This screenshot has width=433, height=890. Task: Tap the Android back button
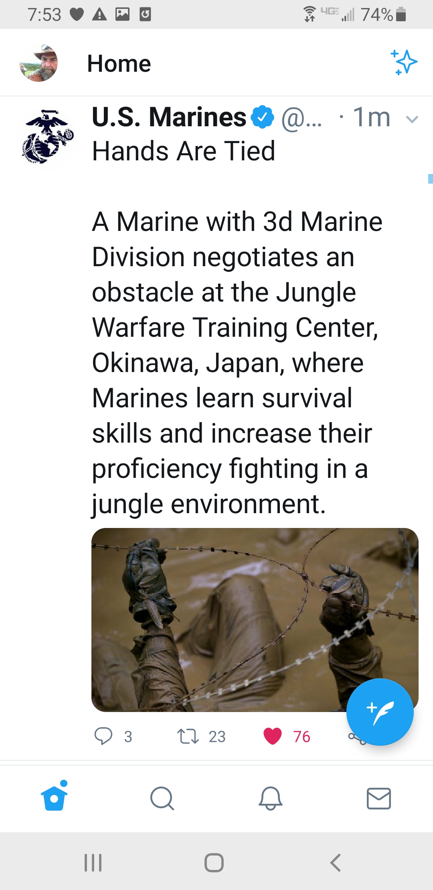coord(335,862)
